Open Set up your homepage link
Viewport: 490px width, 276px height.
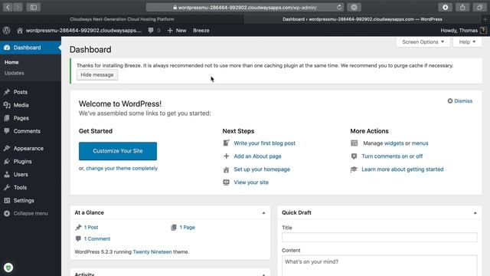click(262, 169)
